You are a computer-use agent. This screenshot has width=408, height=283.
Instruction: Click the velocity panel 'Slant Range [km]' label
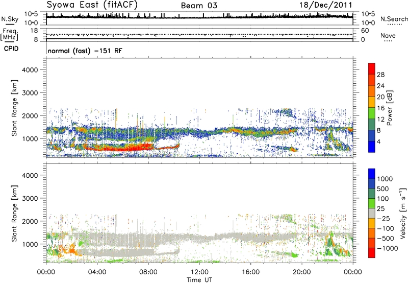pyautogui.click(x=14, y=213)
